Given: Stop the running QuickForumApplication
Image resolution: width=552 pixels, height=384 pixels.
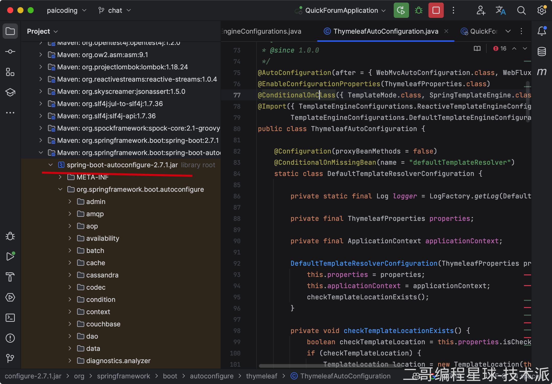Looking at the screenshot, I should click(436, 10).
